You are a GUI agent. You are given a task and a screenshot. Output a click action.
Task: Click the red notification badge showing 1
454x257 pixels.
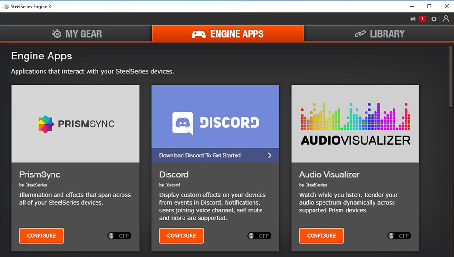point(422,19)
